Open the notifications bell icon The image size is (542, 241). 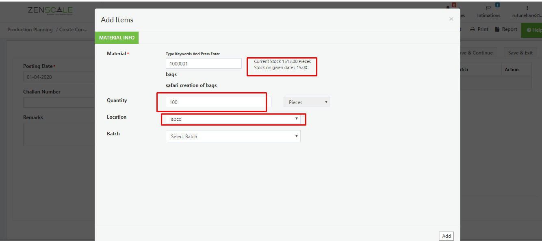click(x=449, y=8)
